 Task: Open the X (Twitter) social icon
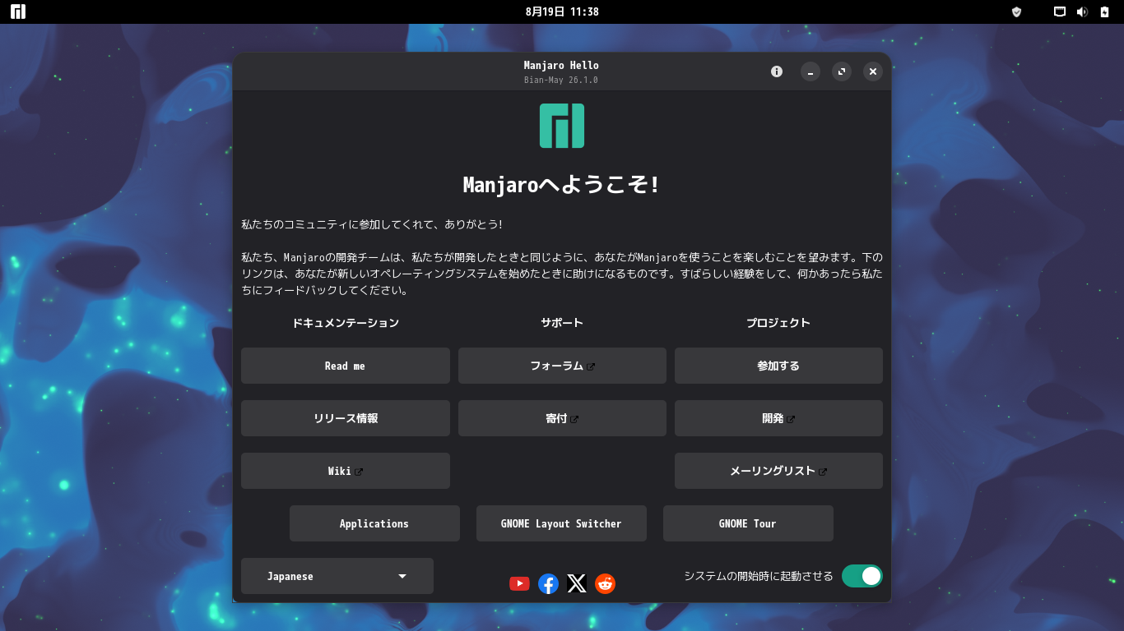(577, 583)
